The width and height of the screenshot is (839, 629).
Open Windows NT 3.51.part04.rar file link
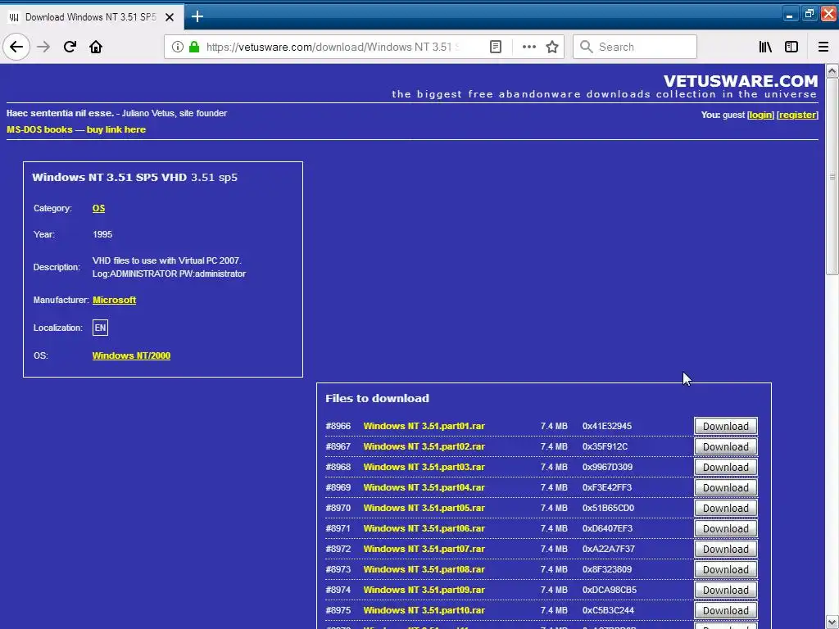click(x=424, y=487)
